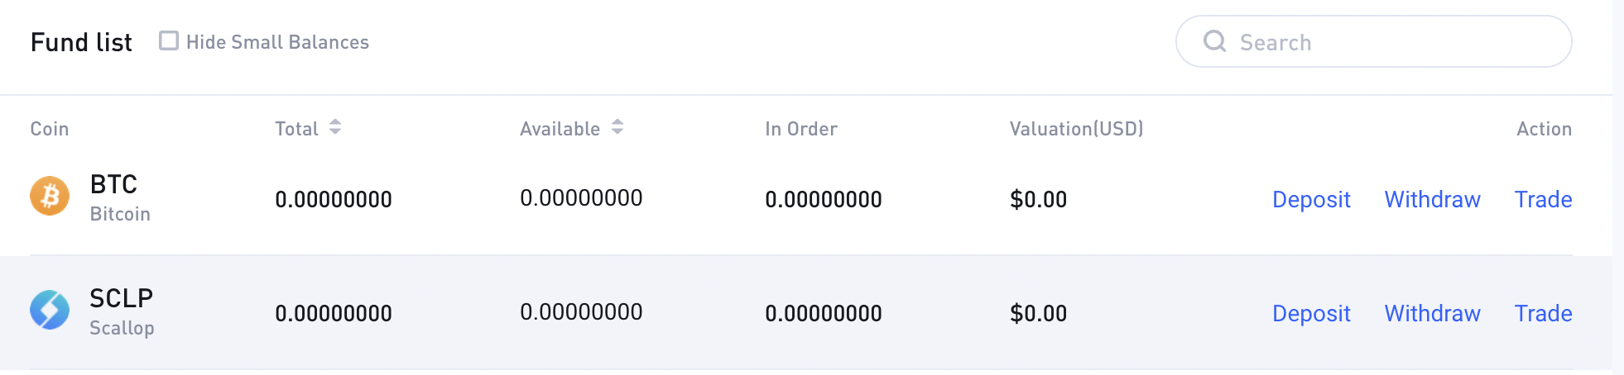Screen dimensions: 1624x375
Task: Sort by Total using the arrows icon
Action: tap(335, 127)
